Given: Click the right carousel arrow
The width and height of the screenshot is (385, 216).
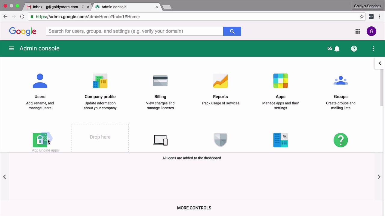Looking at the screenshot, I should 379,177.
